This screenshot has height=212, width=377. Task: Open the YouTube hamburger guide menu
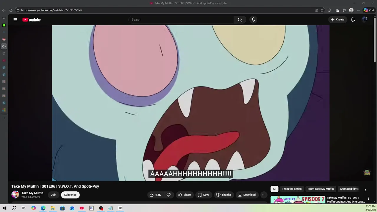pyautogui.click(x=15, y=20)
